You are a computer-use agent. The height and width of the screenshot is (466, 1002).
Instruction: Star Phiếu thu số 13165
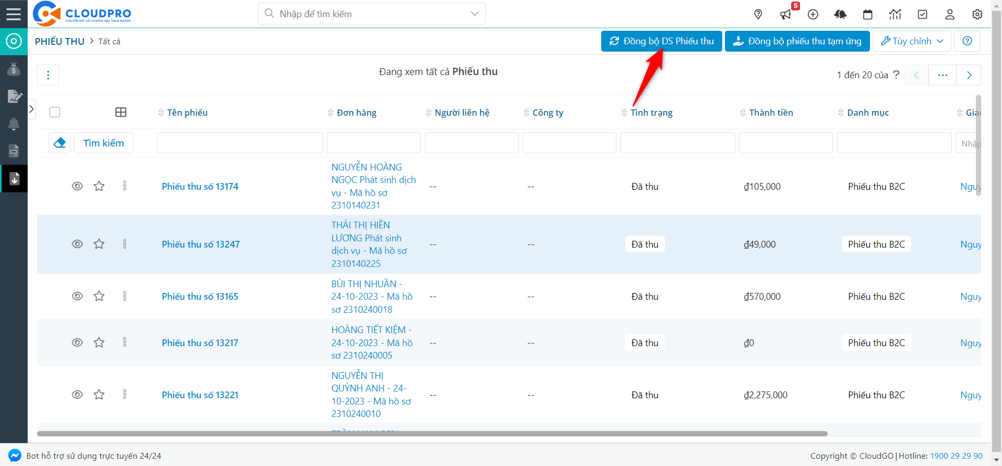99,296
